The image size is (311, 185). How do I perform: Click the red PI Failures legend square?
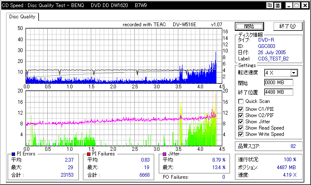(x=89, y=154)
